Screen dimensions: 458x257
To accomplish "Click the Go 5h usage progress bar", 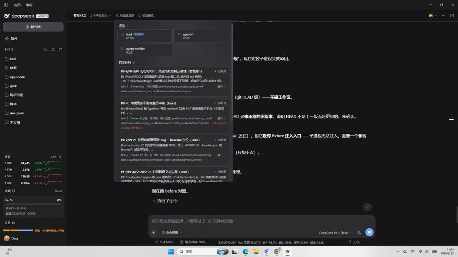I will (33, 204).
